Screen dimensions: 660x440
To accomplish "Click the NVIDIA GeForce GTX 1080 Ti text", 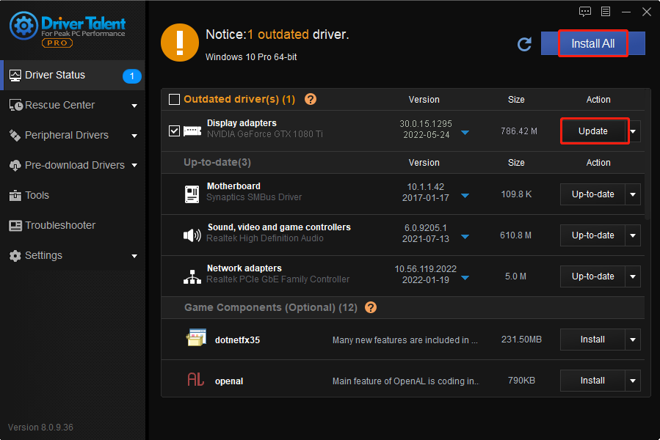I will tap(265, 134).
